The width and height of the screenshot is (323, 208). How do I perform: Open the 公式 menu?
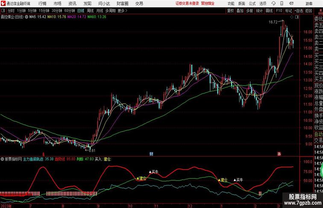252,3
